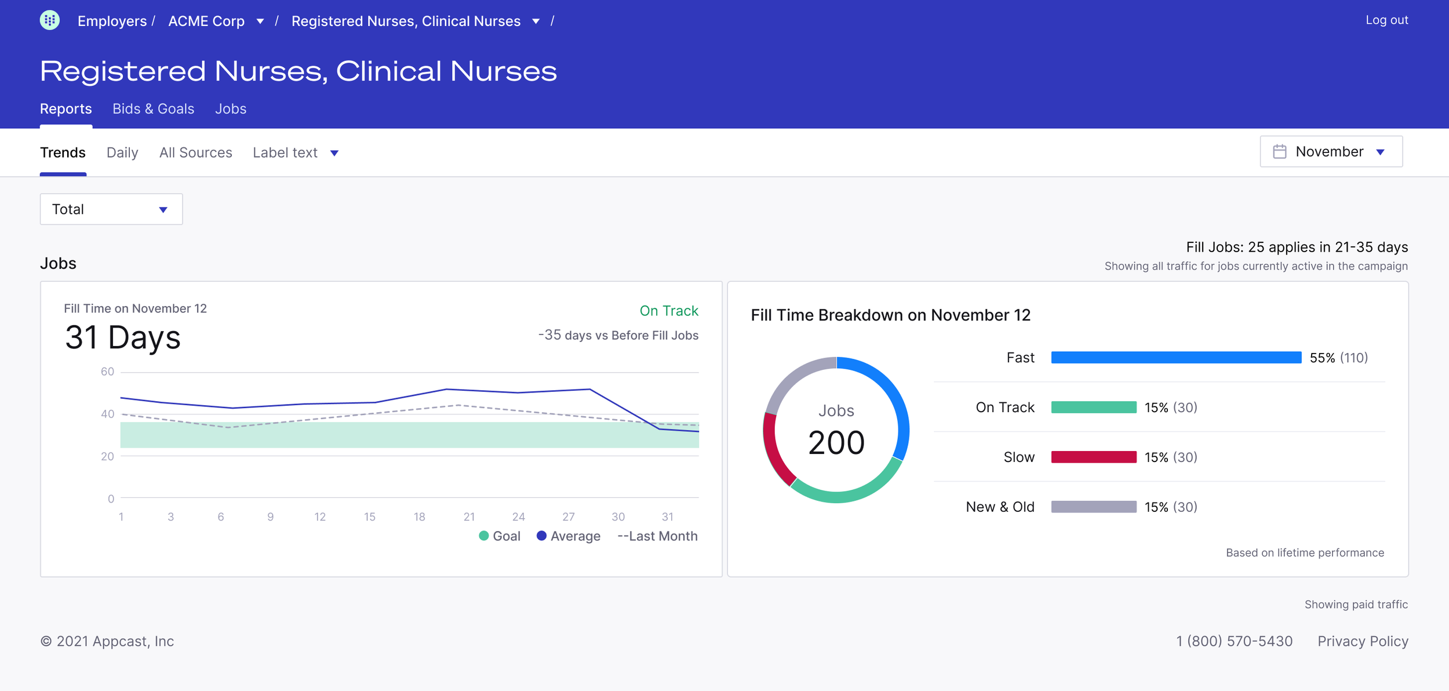
Task: Click the Last Month dashed legend
Action: coord(657,536)
